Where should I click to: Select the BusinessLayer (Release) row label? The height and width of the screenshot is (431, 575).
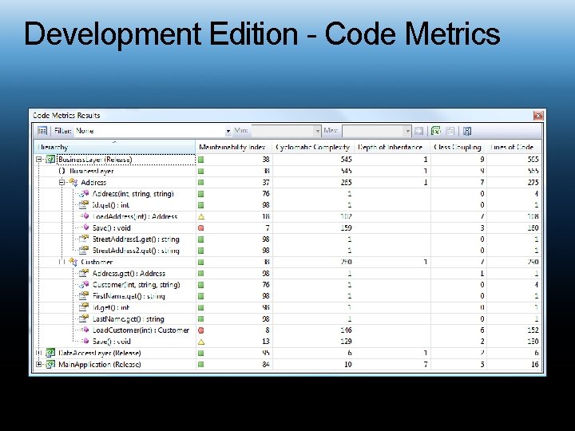[95, 160]
